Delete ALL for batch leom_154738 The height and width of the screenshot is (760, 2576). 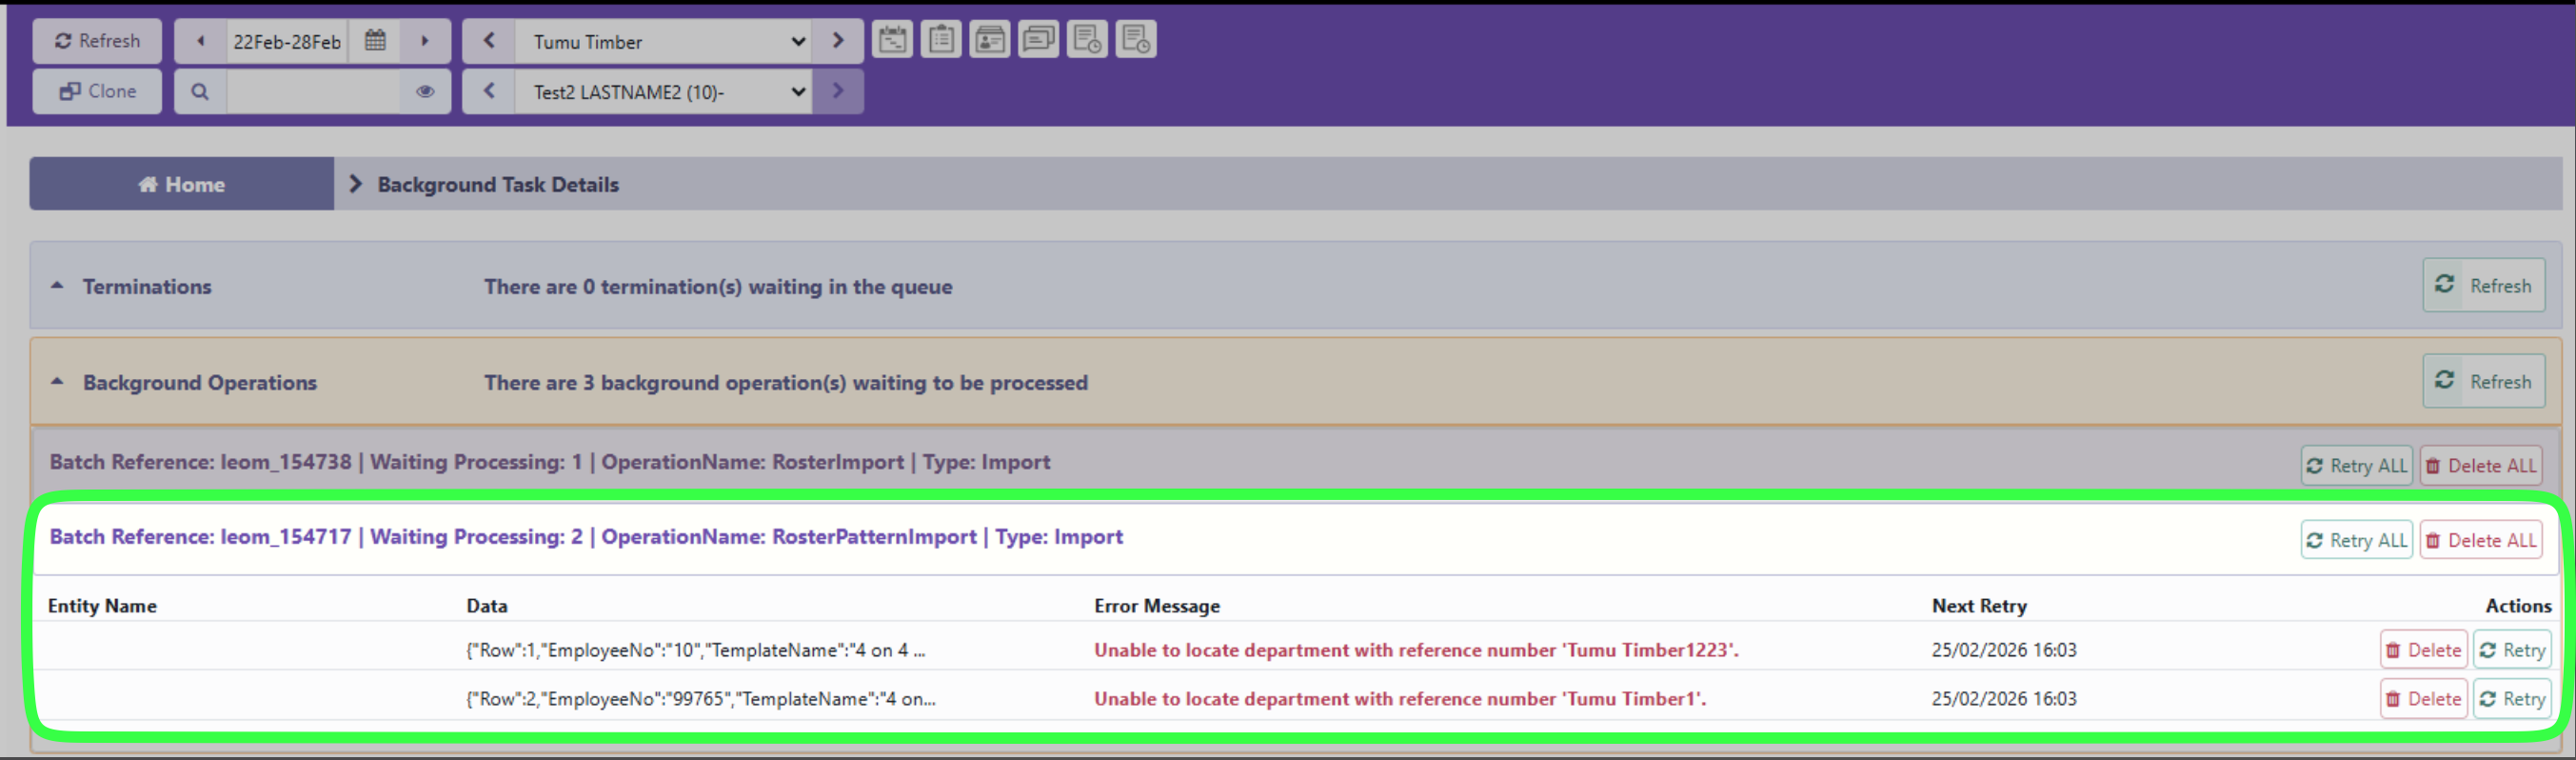[2481, 466]
